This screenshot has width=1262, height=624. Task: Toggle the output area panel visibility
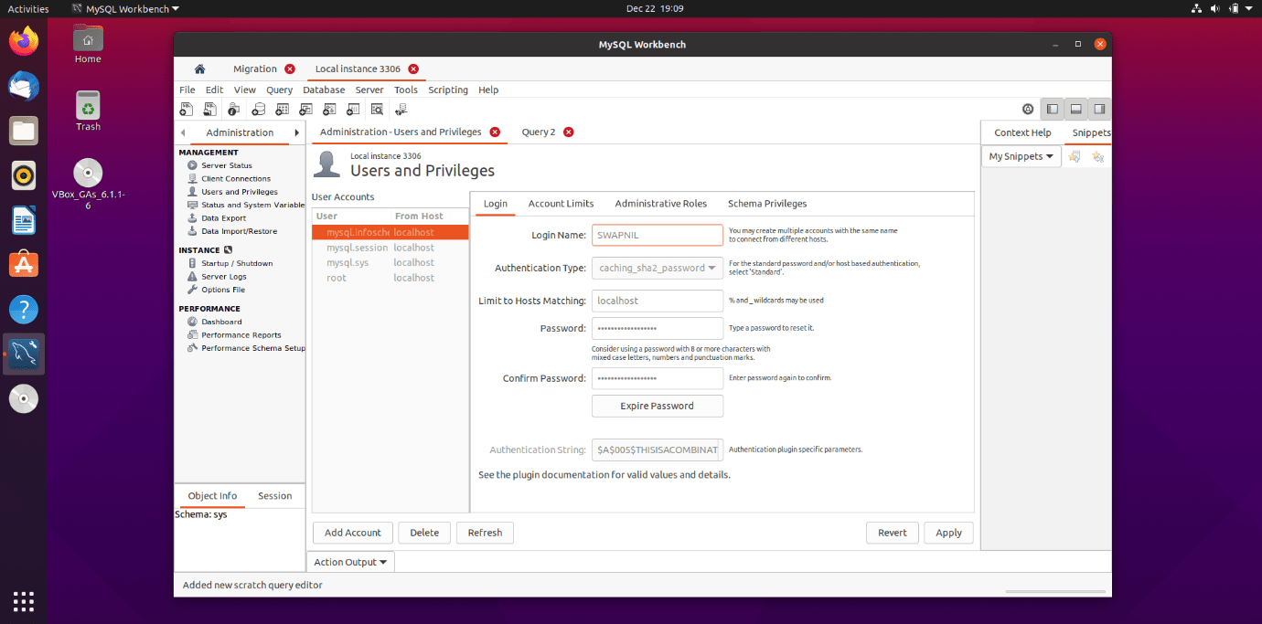pos(1075,109)
